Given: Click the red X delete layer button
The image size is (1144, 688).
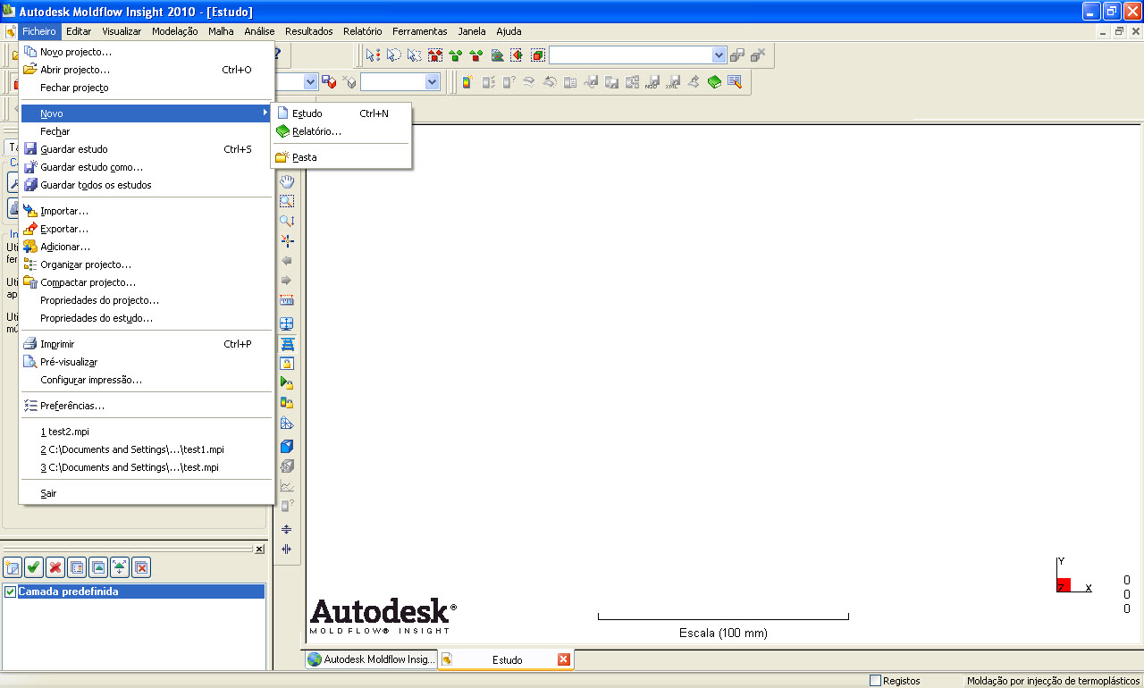Looking at the screenshot, I should [x=55, y=566].
